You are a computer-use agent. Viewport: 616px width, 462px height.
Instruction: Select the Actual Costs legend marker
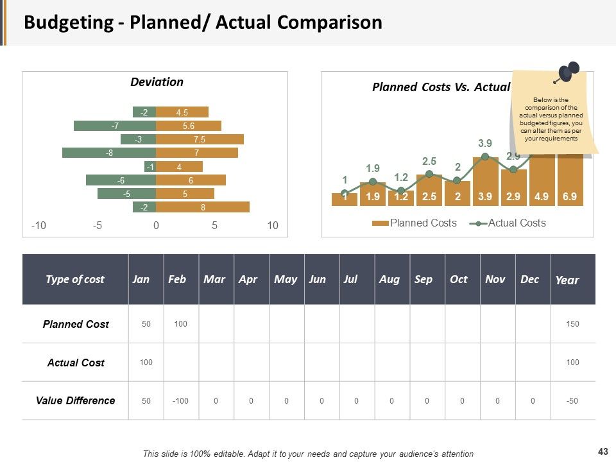click(x=478, y=223)
